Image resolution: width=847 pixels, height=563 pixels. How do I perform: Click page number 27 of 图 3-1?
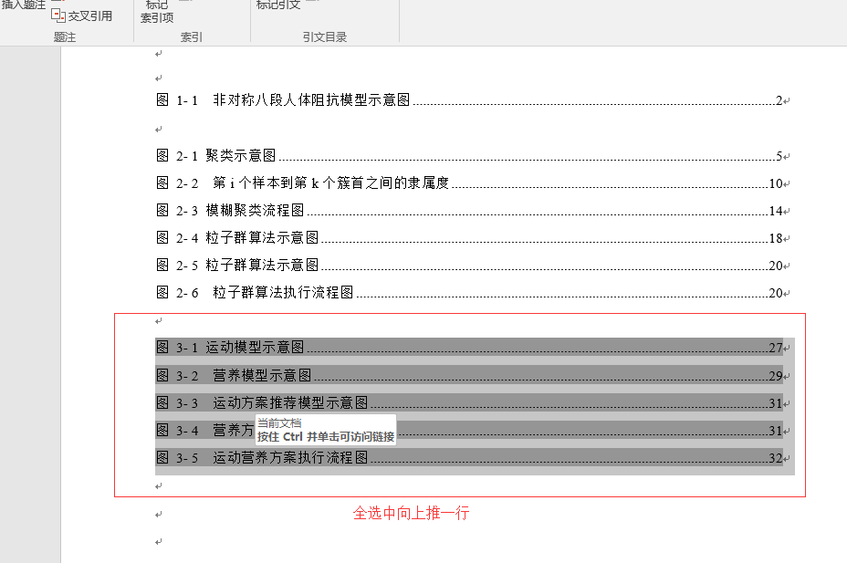pyautogui.click(x=776, y=348)
